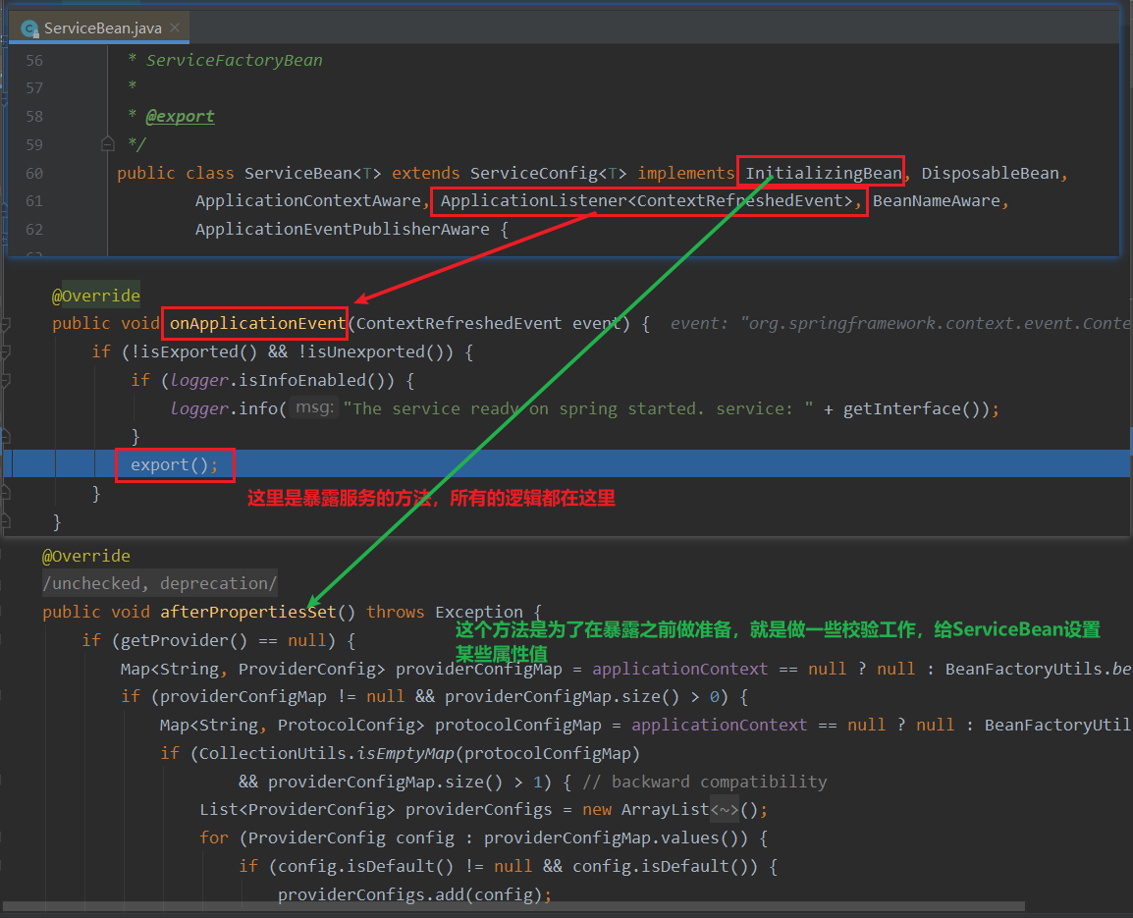The width and height of the screenshot is (1133, 918).
Task: Open the @export Javadoc tag link
Action: click(x=180, y=116)
